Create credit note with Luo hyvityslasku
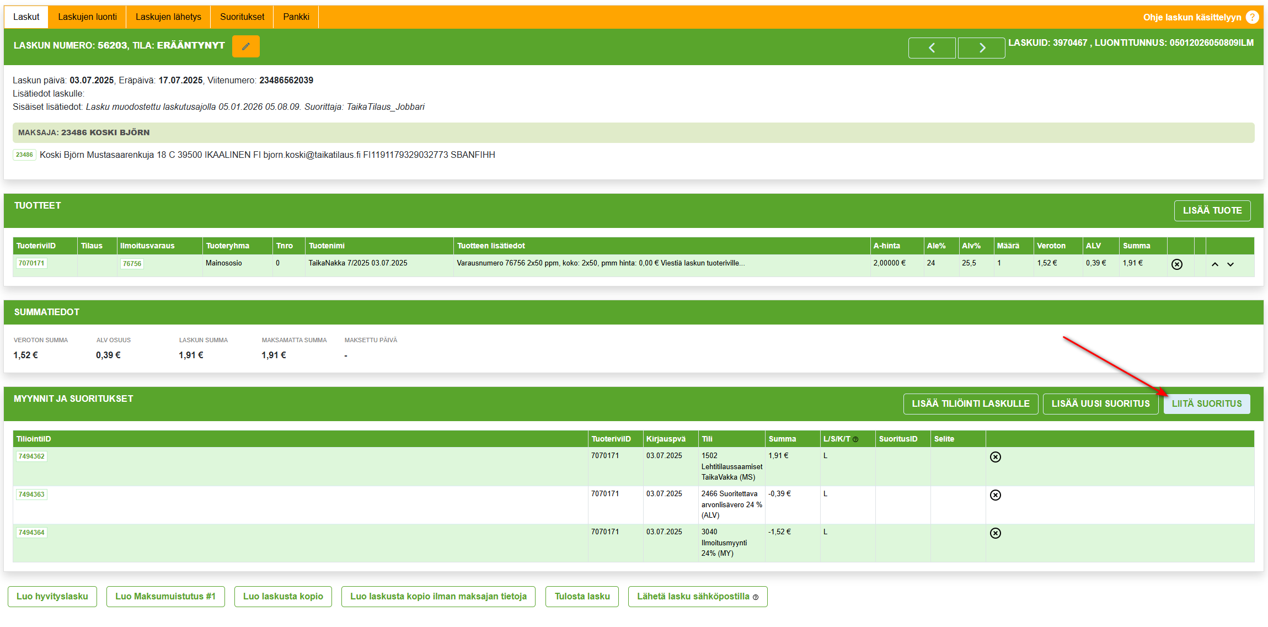 (52, 597)
